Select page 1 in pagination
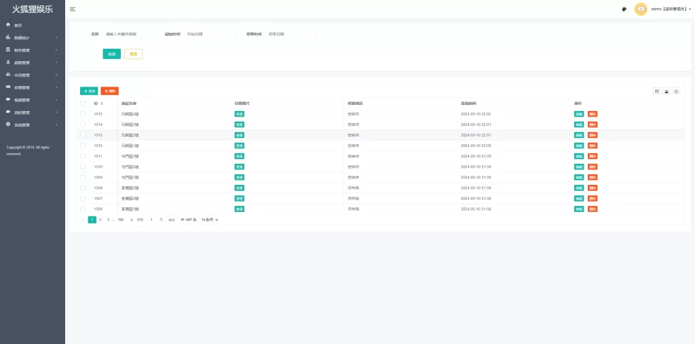This screenshot has width=695, height=344. (x=92, y=220)
